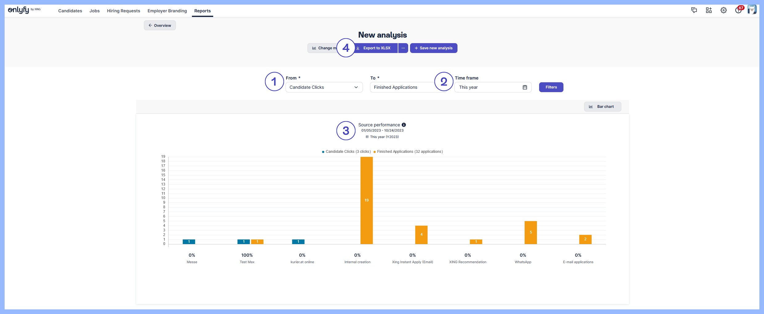The image size is (764, 314).
Task: Toggle Candidate Clicks legend series
Action: [x=346, y=152]
